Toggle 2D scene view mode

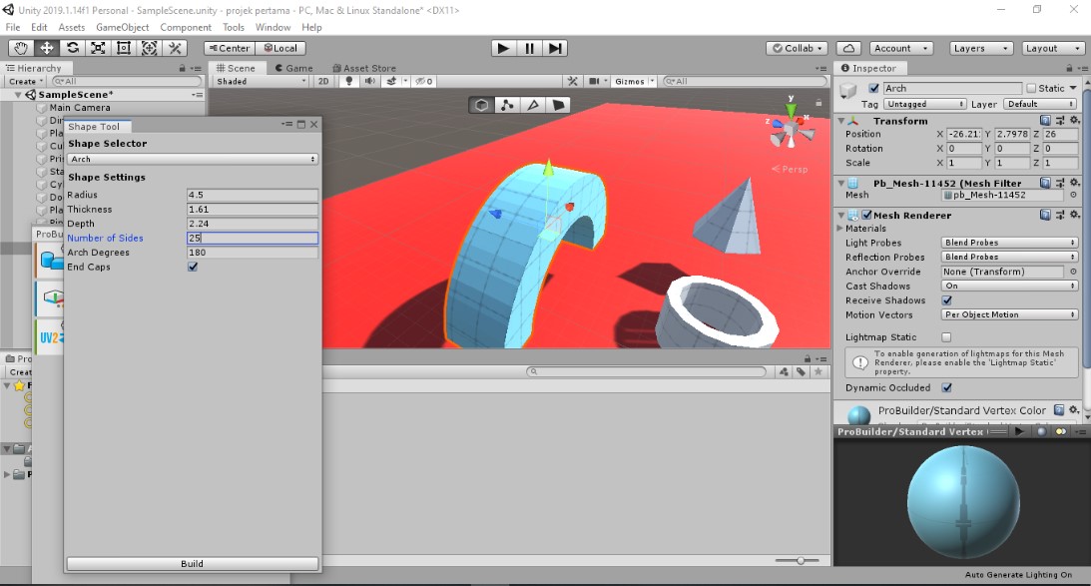coord(323,82)
